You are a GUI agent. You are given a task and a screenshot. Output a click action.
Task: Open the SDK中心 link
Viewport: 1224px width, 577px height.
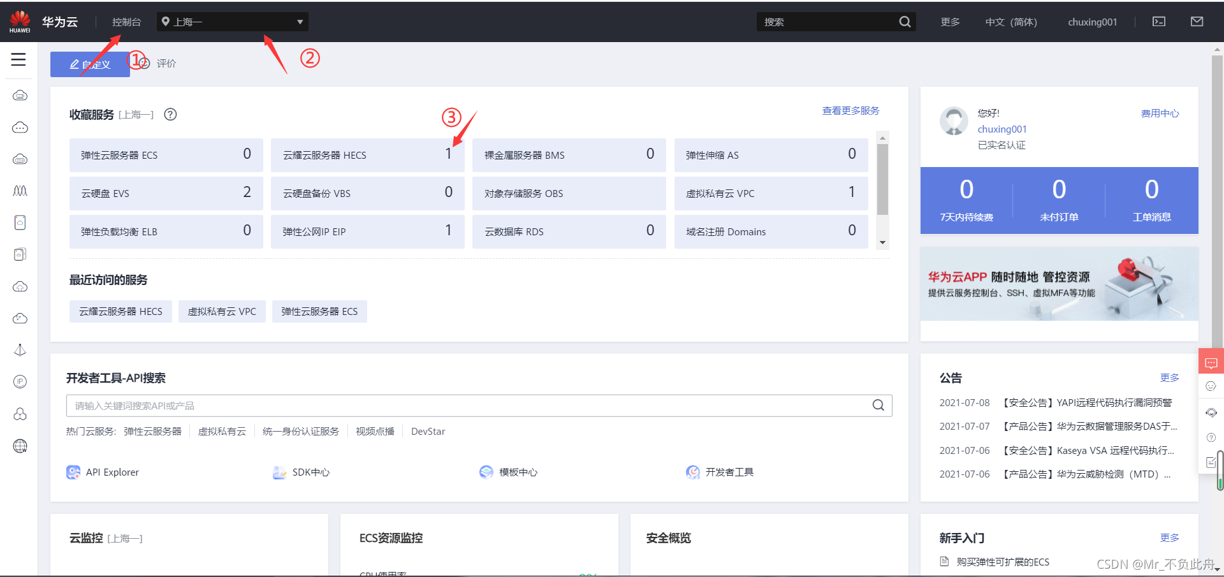pyautogui.click(x=301, y=472)
